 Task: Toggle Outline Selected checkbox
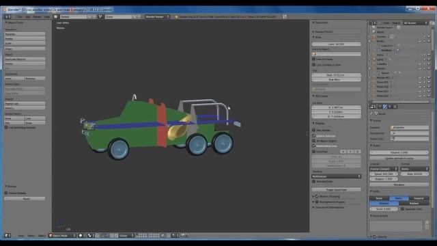313,135
